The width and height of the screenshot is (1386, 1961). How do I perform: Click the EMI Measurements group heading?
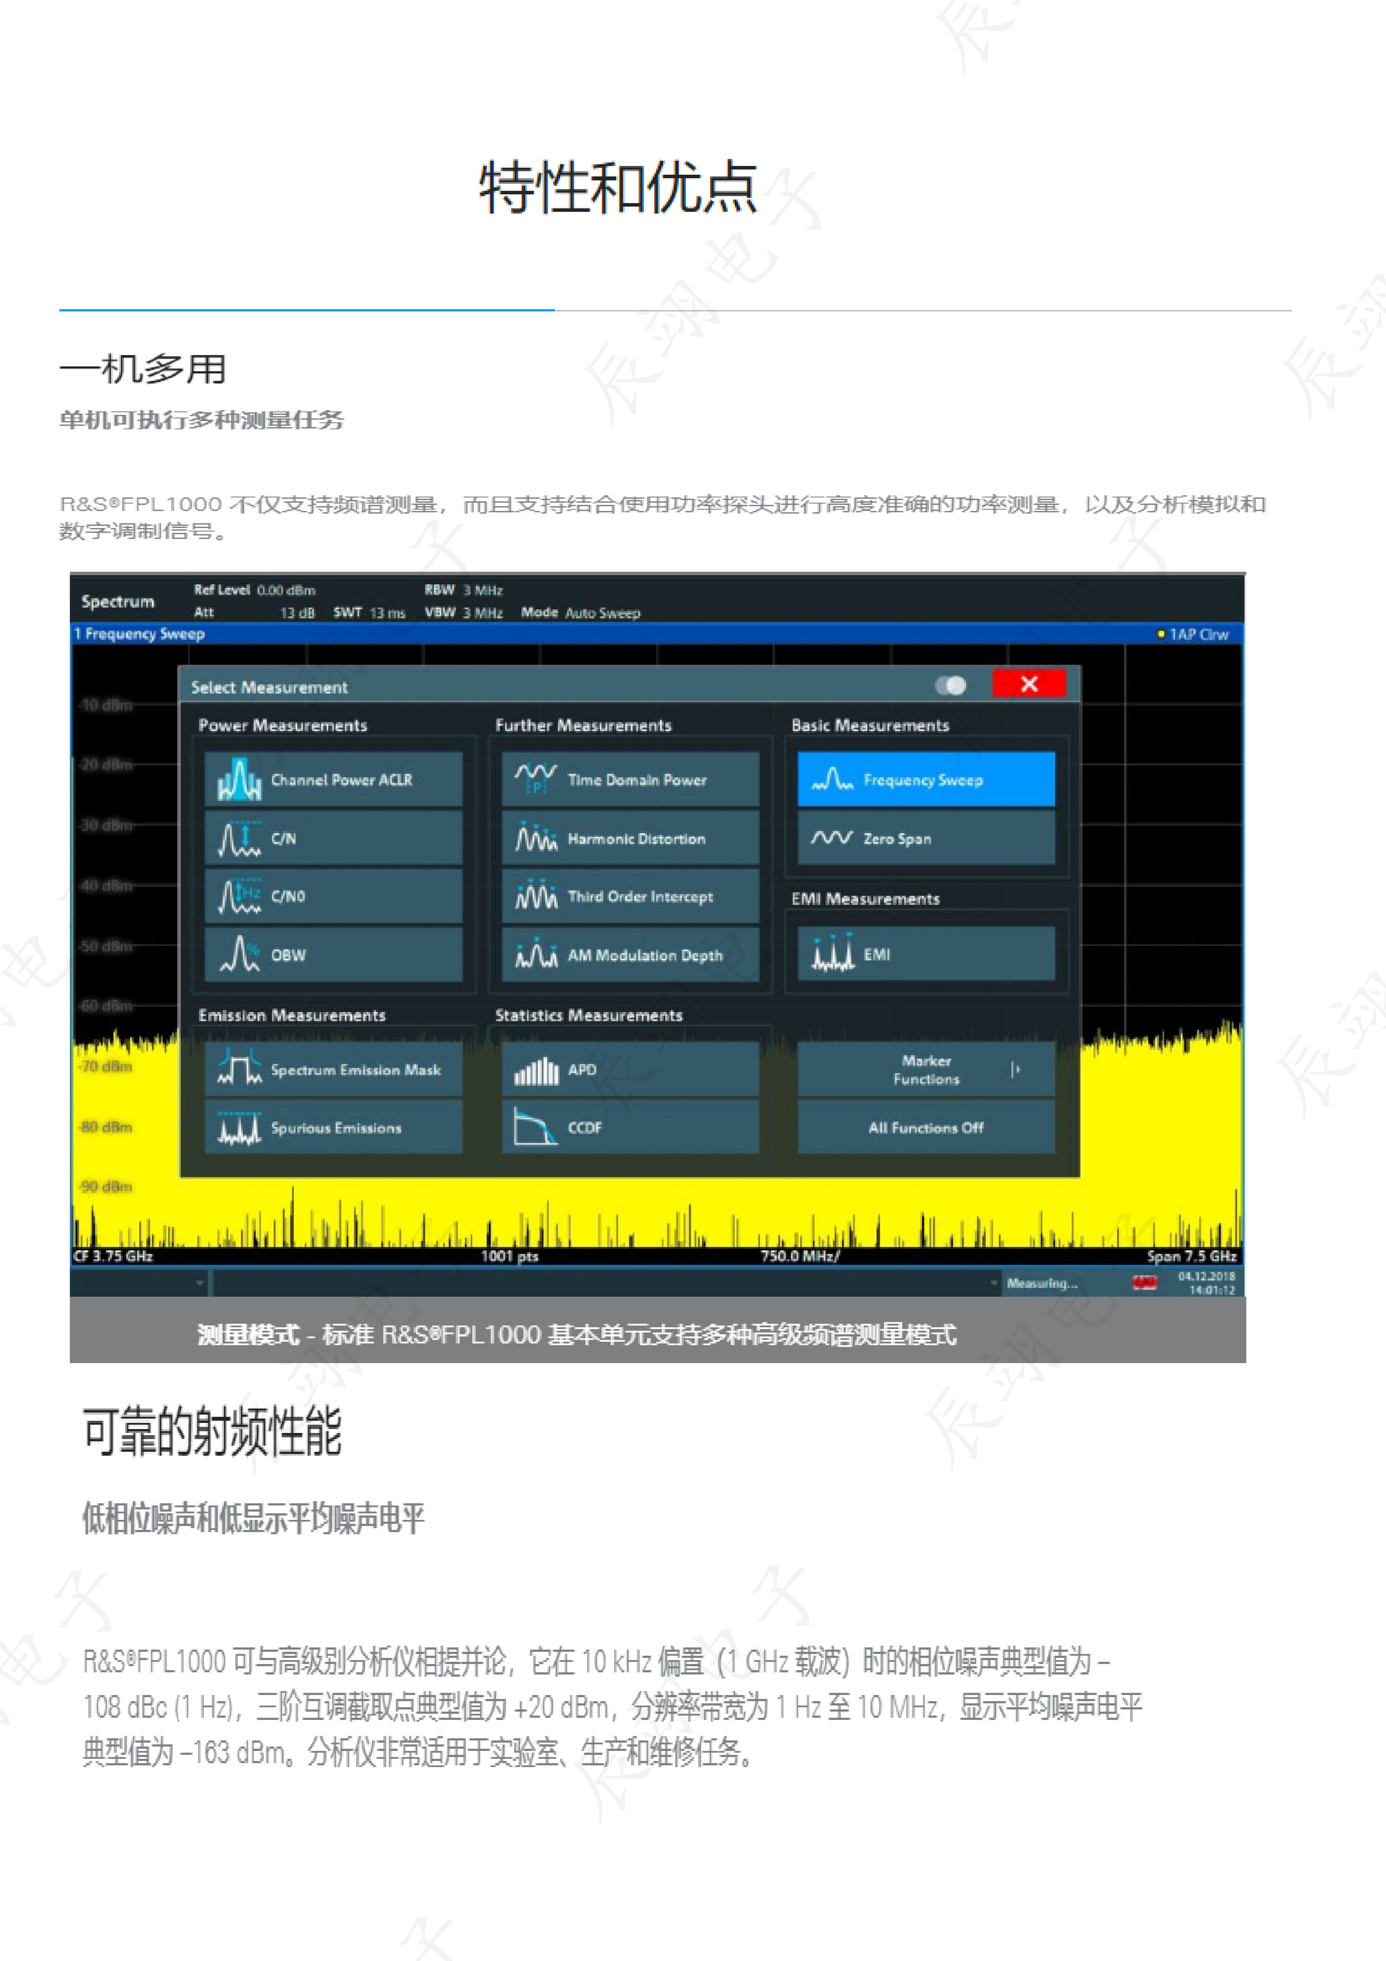tap(864, 898)
